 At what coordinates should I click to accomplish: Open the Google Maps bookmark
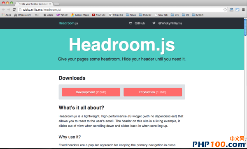[80, 15]
